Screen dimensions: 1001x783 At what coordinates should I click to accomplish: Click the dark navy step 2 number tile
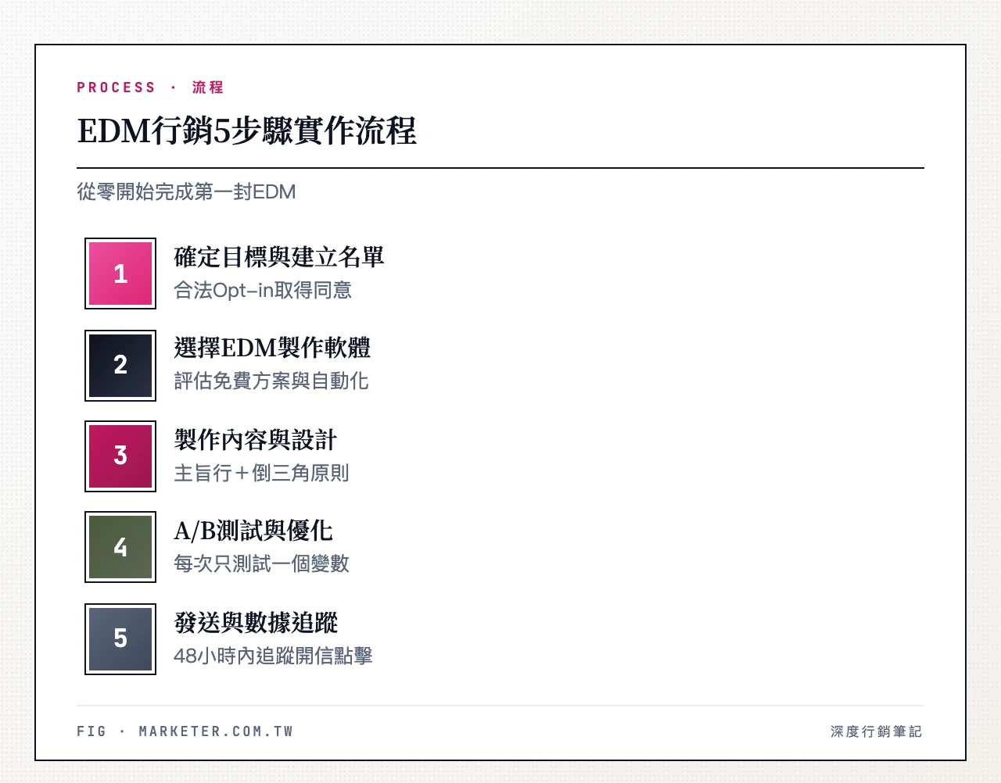(x=120, y=365)
